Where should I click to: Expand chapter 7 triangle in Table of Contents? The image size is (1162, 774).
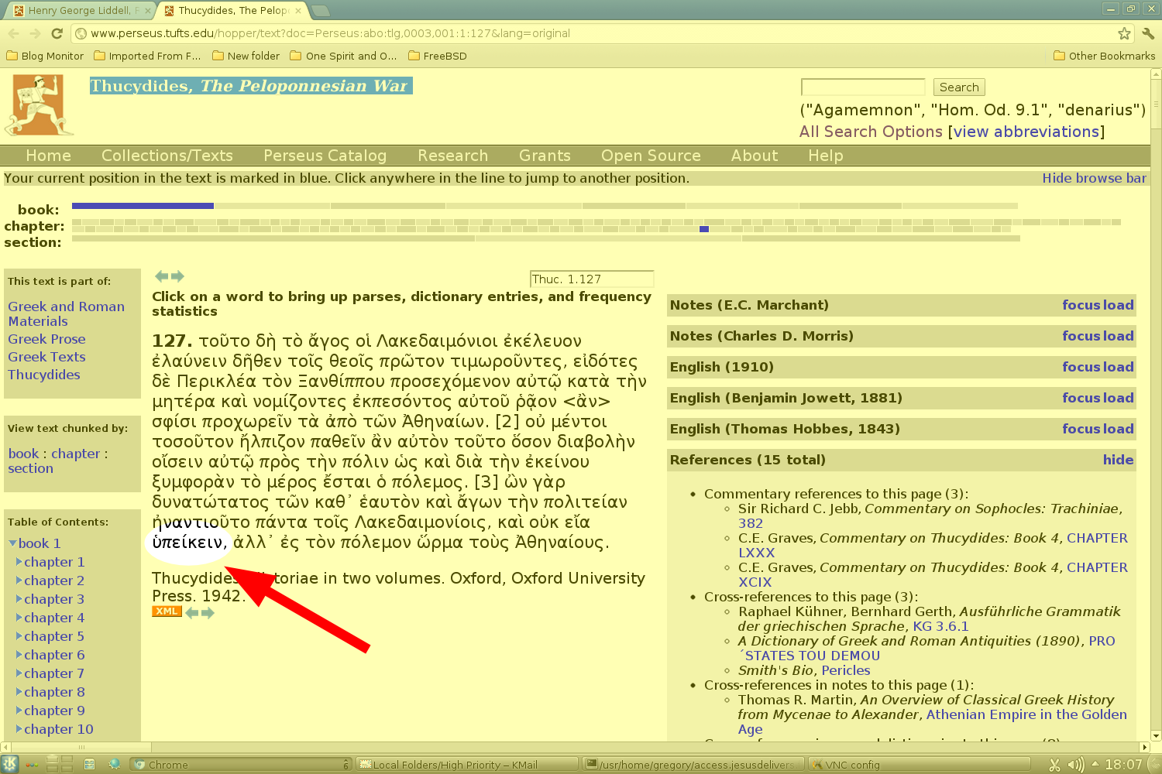coord(19,673)
